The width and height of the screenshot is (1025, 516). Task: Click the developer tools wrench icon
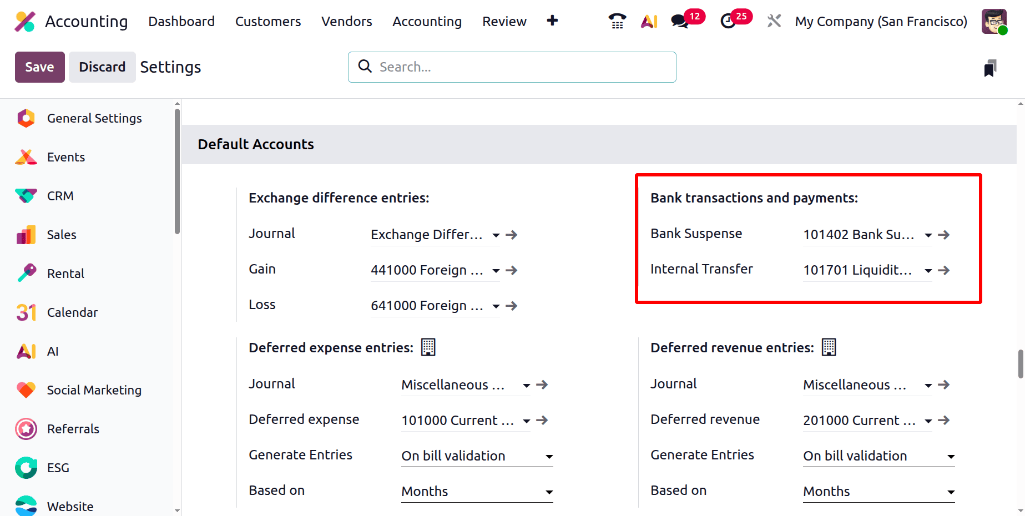(774, 21)
